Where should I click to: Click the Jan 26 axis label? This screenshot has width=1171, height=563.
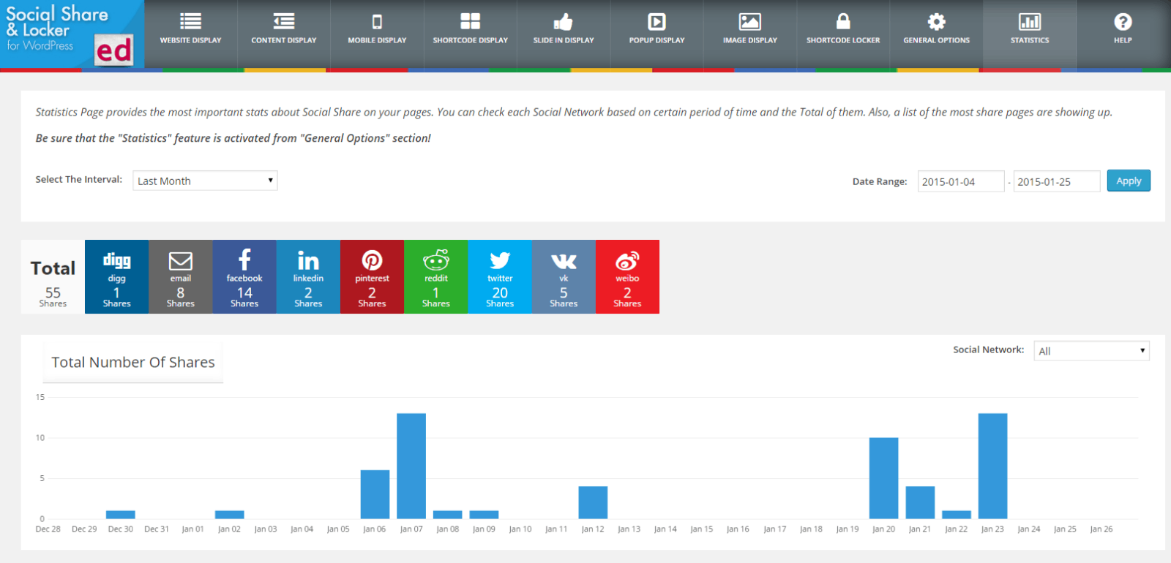[1101, 529]
